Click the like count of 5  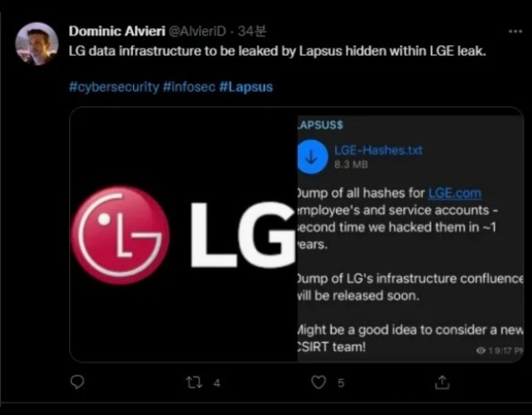pos(340,383)
